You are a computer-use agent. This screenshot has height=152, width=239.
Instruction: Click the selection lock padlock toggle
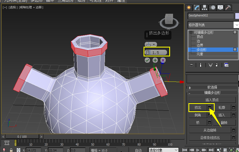pyautogui.click(x=11, y=150)
